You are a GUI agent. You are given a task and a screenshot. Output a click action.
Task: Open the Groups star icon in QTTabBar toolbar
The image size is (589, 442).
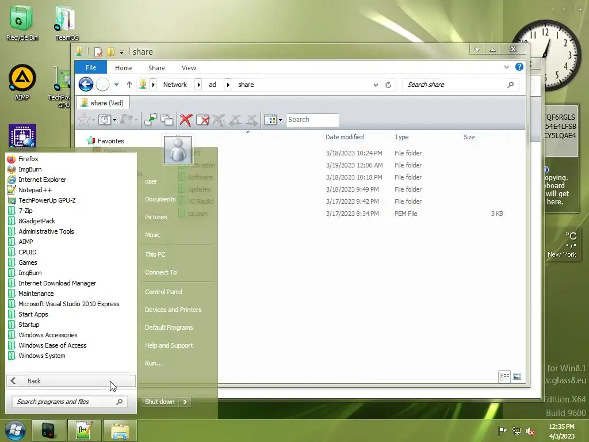click(84, 120)
